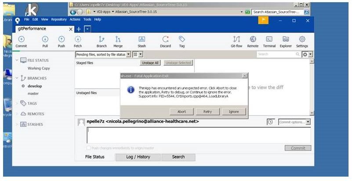Image resolution: width=356 pixels, height=181 pixels.
Task: Add a new tab with plus button
Action: tap(79, 29)
